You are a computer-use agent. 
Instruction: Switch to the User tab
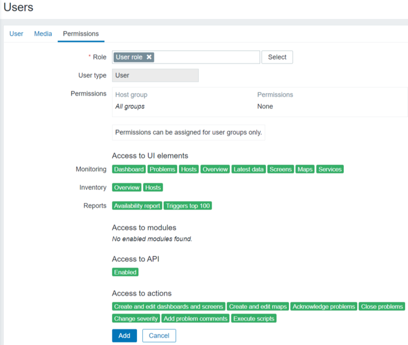(x=16, y=34)
